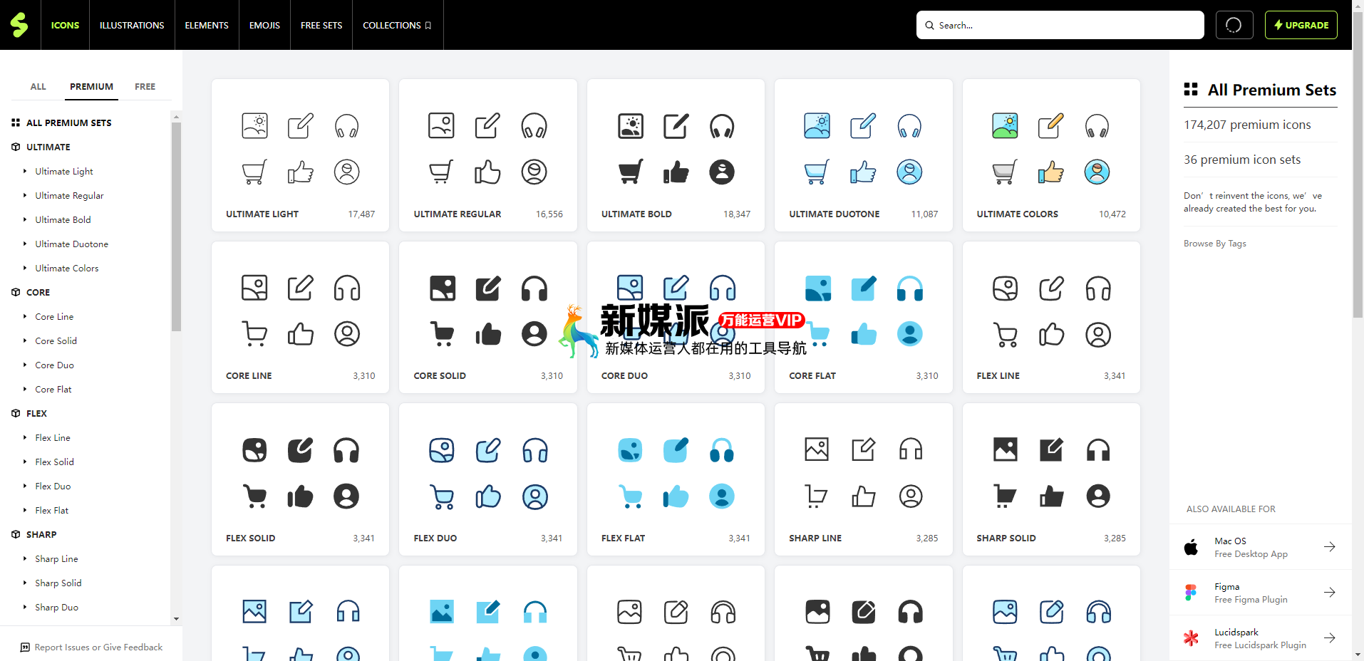
Task: Click the Lucidspark red asterisk logo
Action: click(x=1191, y=638)
